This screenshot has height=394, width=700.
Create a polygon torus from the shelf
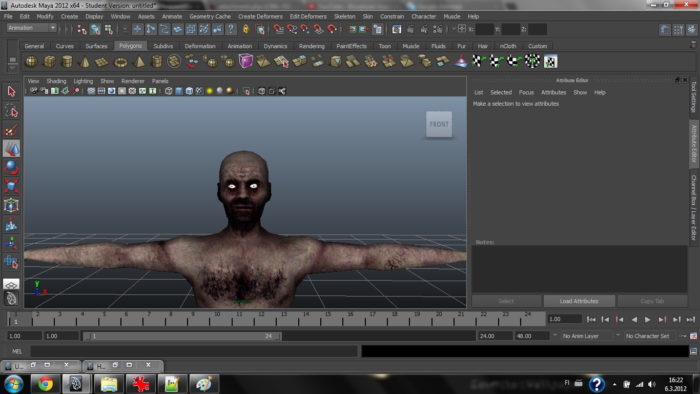click(x=120, y=62)
